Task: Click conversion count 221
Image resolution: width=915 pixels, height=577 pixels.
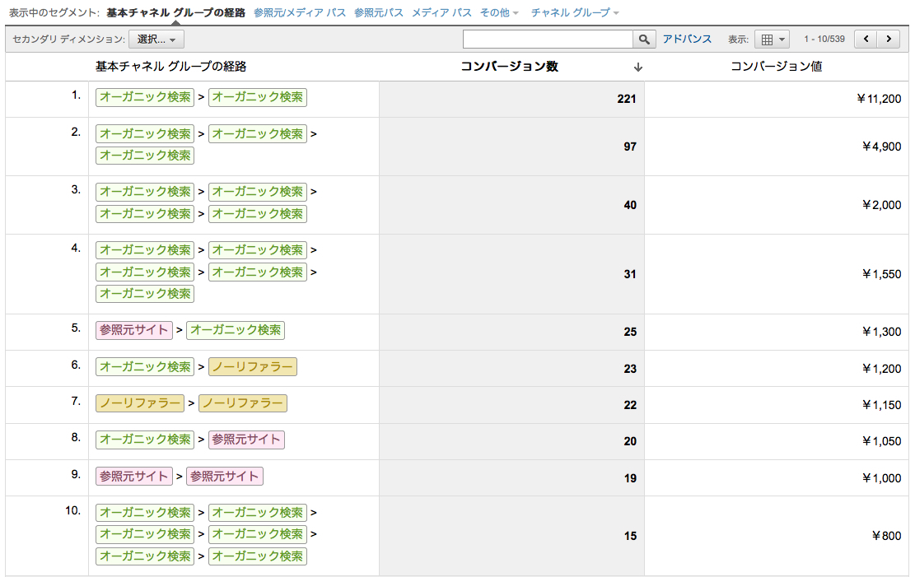Action: (x=627, y=99)
